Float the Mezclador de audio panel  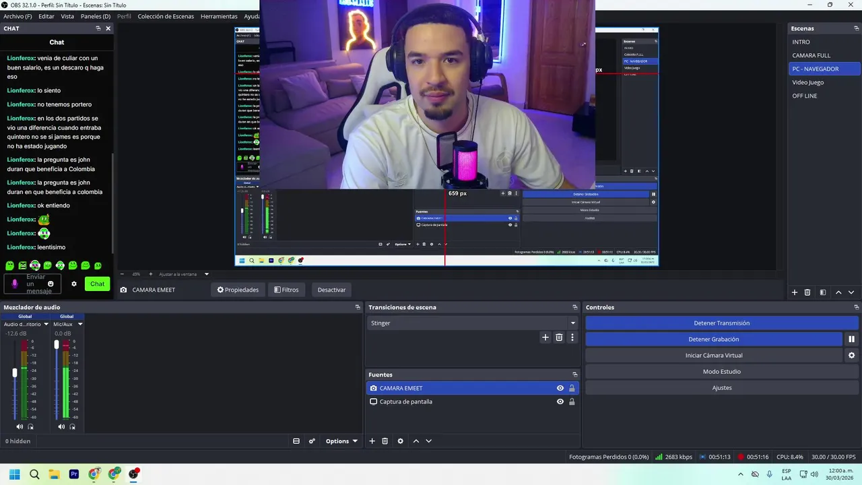point(358,307)
